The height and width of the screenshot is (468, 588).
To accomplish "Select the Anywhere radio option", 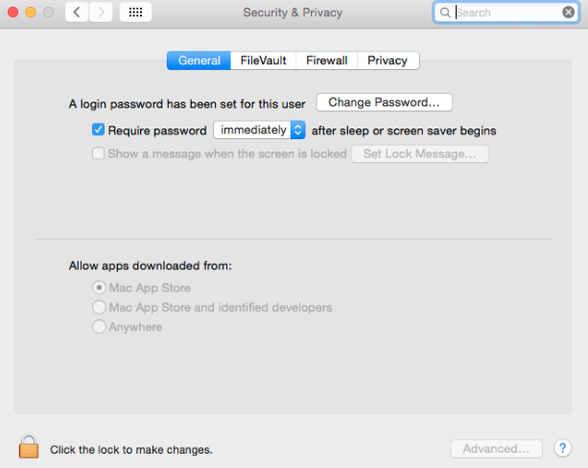I will pos(99,327).
